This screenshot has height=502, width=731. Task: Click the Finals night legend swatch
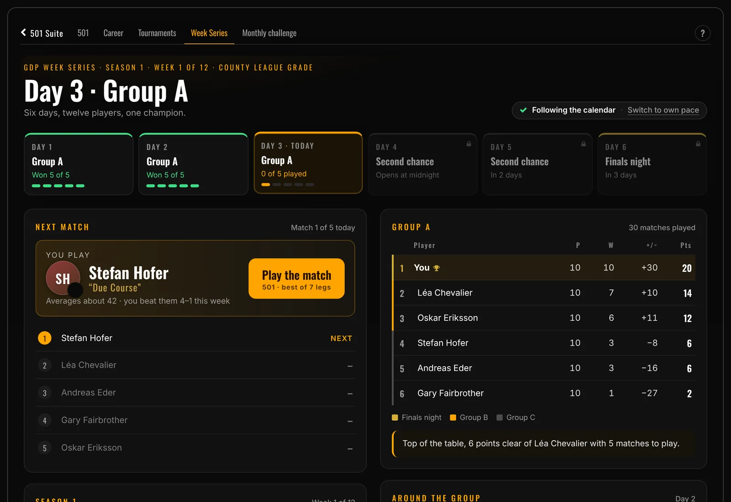point(395,417)
